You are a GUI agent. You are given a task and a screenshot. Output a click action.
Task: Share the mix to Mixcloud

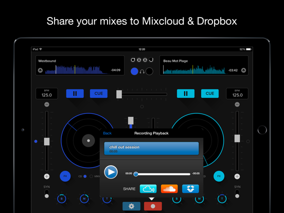pyautogui.click(x=148, y=189)
